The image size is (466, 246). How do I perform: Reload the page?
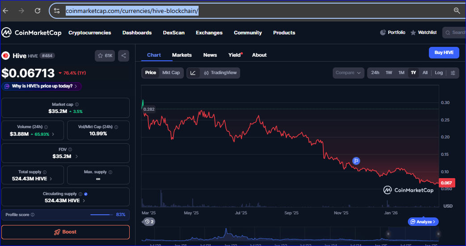click(x=38, y=11)
